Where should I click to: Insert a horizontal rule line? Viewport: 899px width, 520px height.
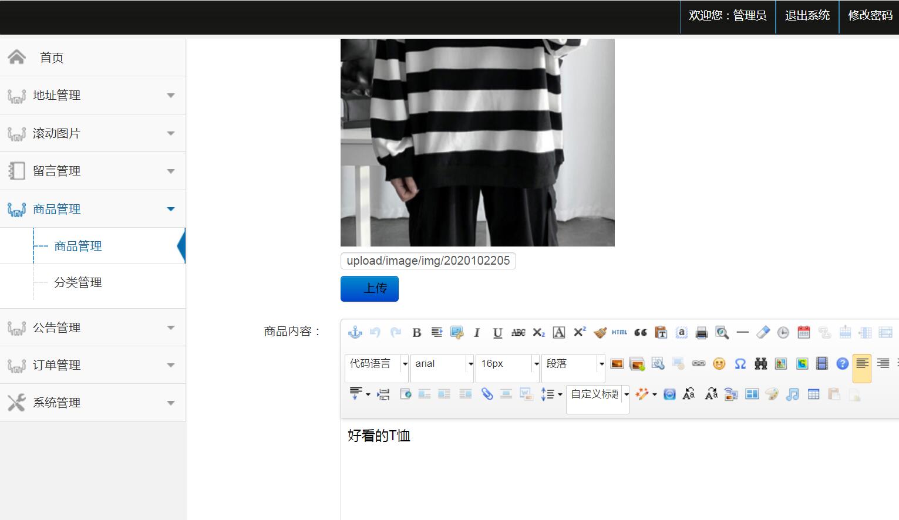point(743,332)
